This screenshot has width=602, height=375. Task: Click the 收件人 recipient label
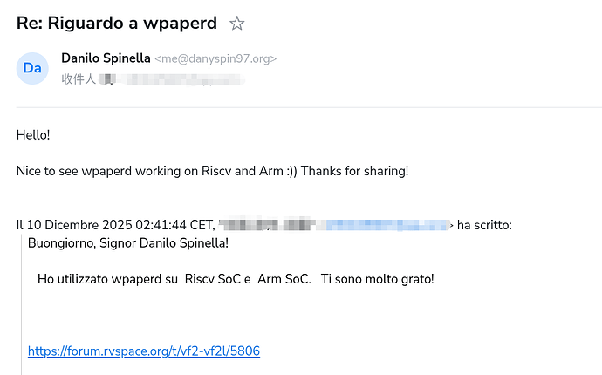tap(78, 79)
